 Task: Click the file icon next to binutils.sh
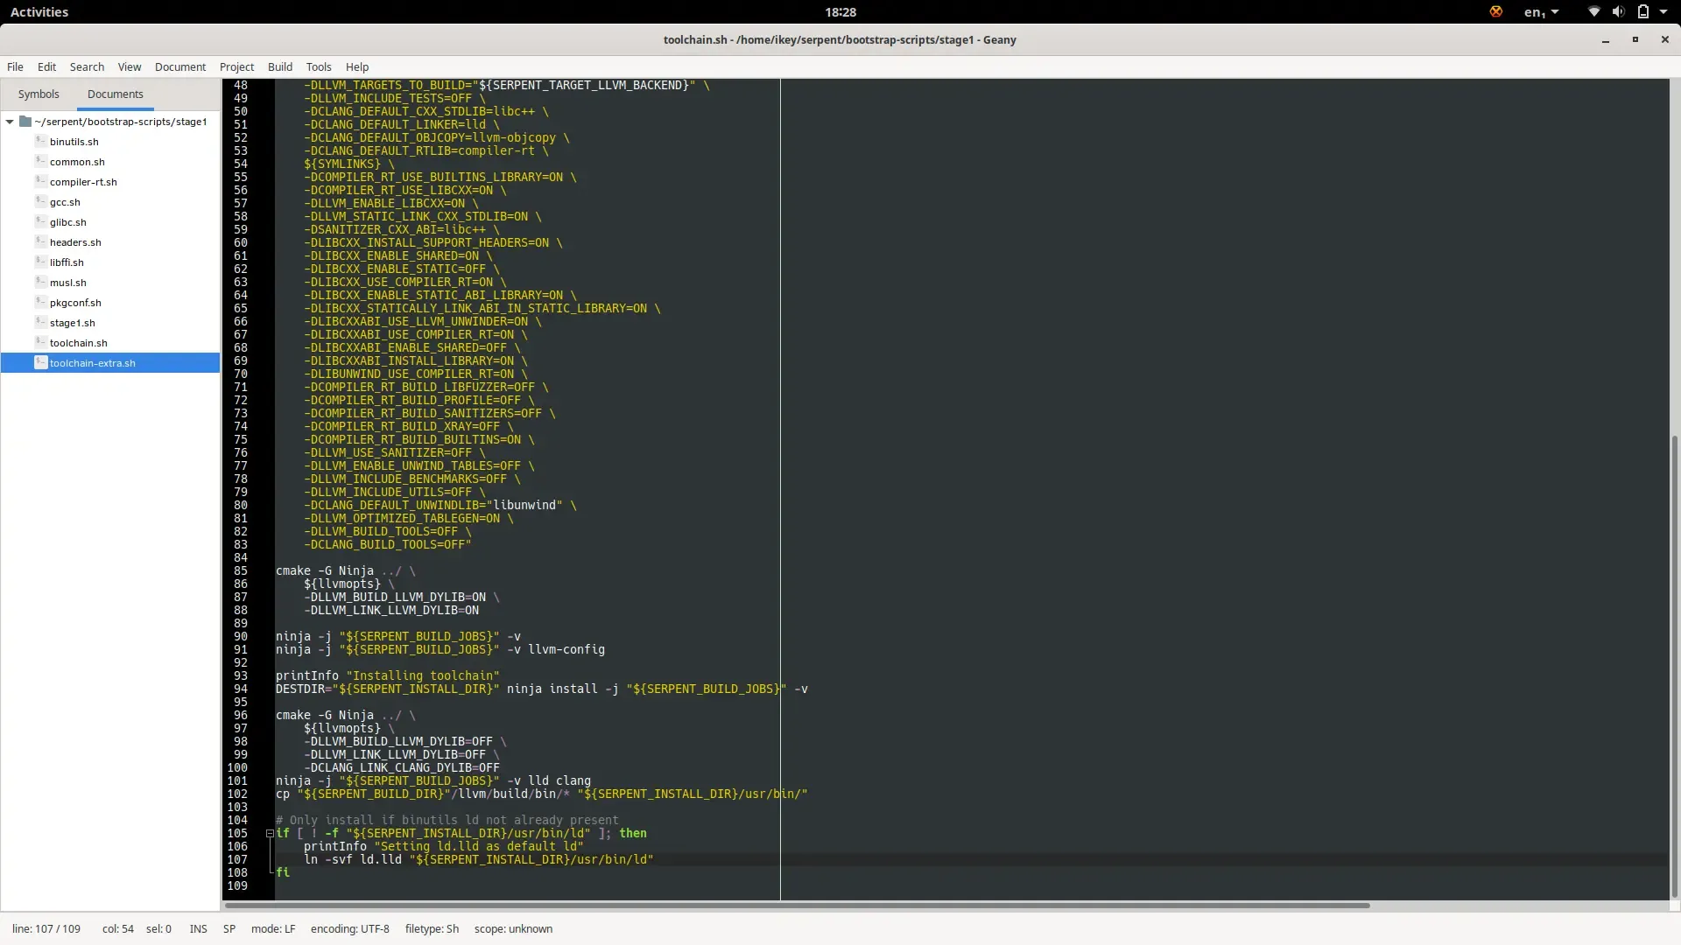[40, 141]
